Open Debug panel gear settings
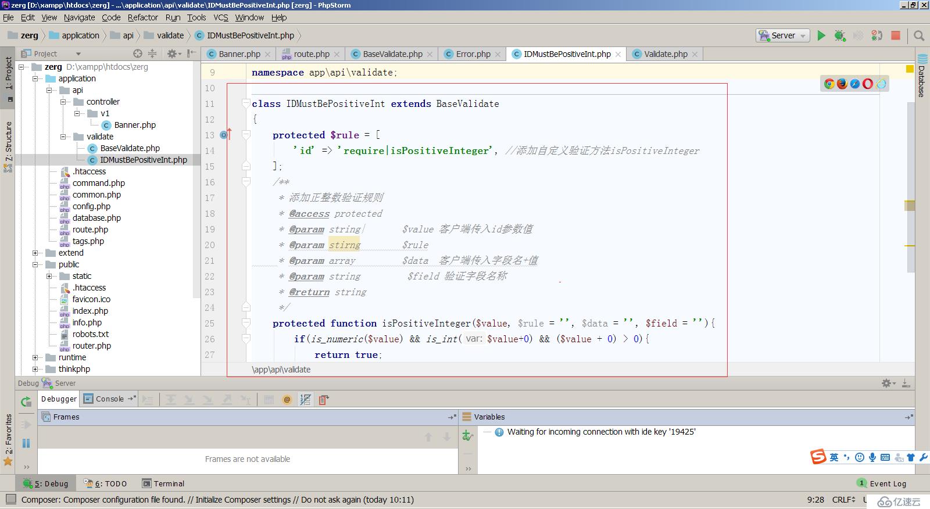The height and width of the screenshot is (509, 930). click(887, 383)
